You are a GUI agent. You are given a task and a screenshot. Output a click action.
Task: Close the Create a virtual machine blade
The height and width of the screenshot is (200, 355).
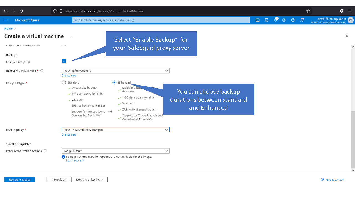[x=347, y=36]
